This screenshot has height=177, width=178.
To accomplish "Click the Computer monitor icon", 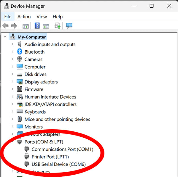I will pyautogui.click(x=20, y=67).
